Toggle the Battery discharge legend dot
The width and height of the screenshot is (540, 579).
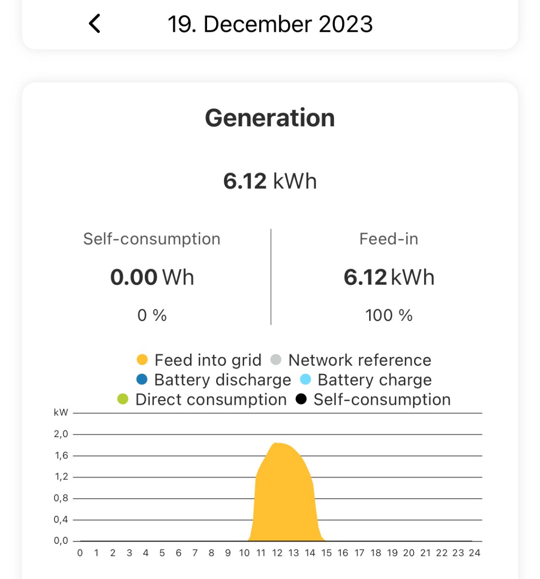click(x=142, y=380)
